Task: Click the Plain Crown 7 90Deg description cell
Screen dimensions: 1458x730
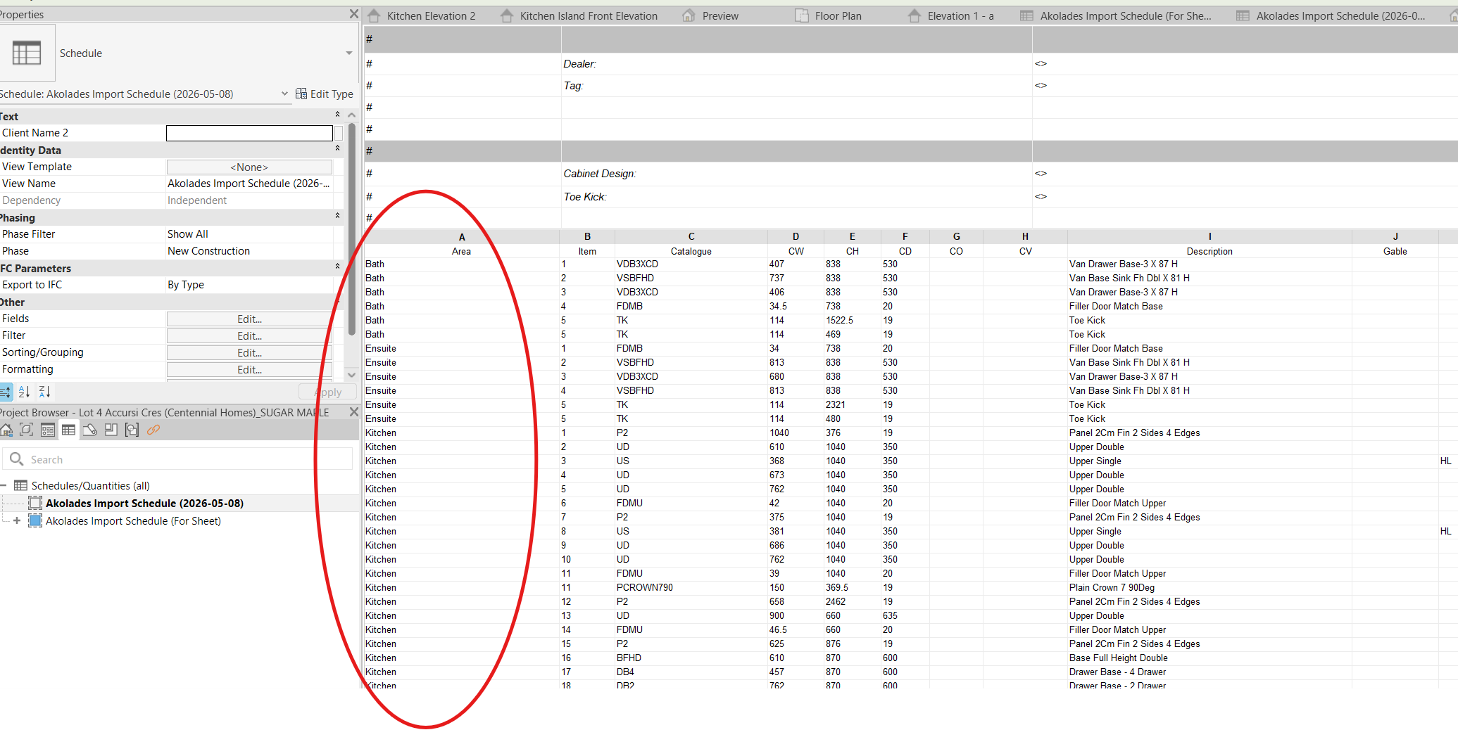Action: (1209, 587)
